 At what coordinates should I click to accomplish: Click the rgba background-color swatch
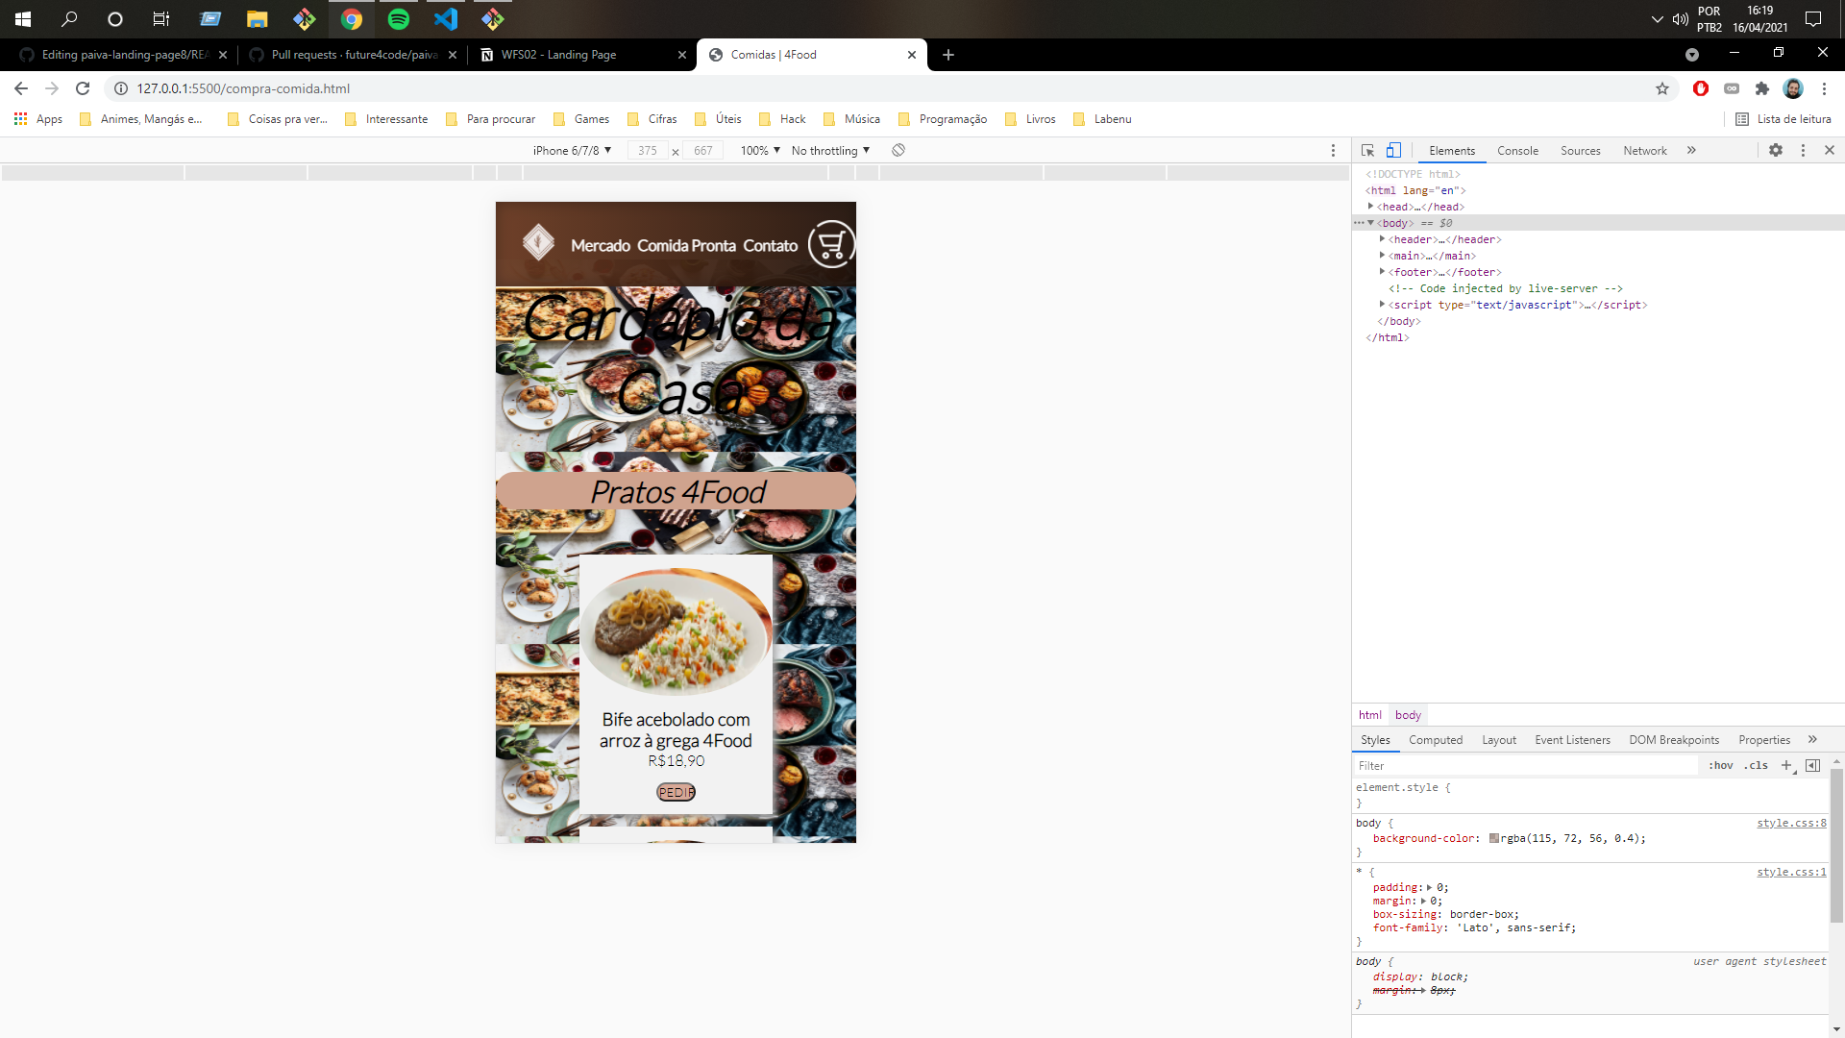1494,839
